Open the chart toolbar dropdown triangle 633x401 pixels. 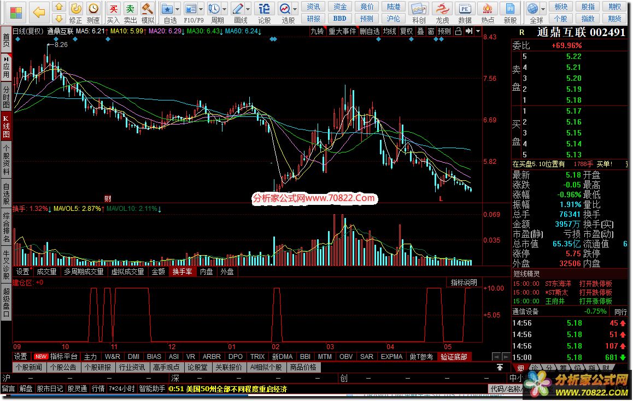click(478, 31)
